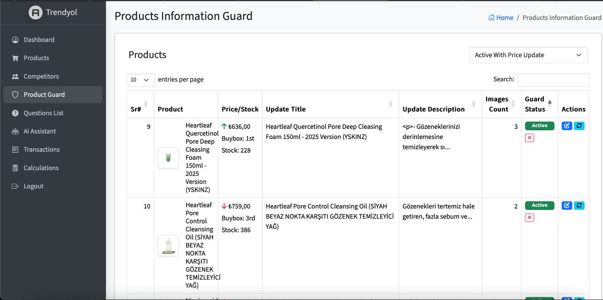The width and height of the screenshot is (603, 300).
Task: Sort by Update Description column
Action: (x=440, y=104)
